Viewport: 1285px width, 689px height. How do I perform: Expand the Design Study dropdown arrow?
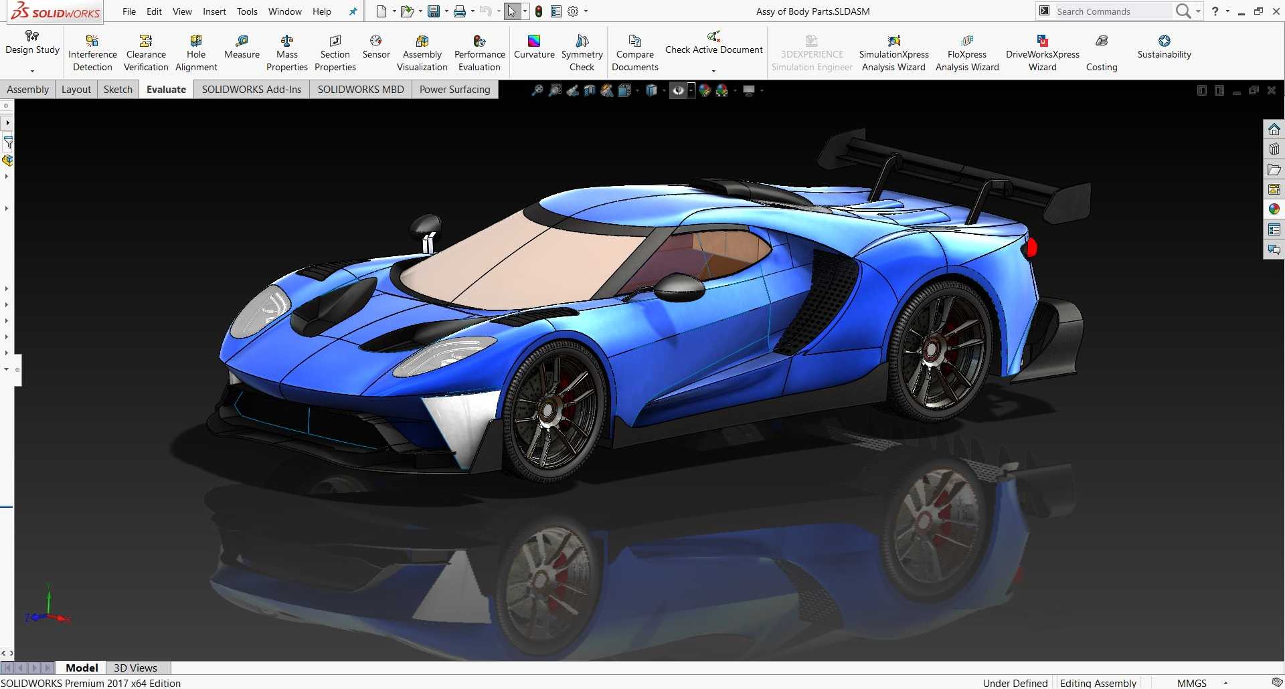(x=32, y=71)
